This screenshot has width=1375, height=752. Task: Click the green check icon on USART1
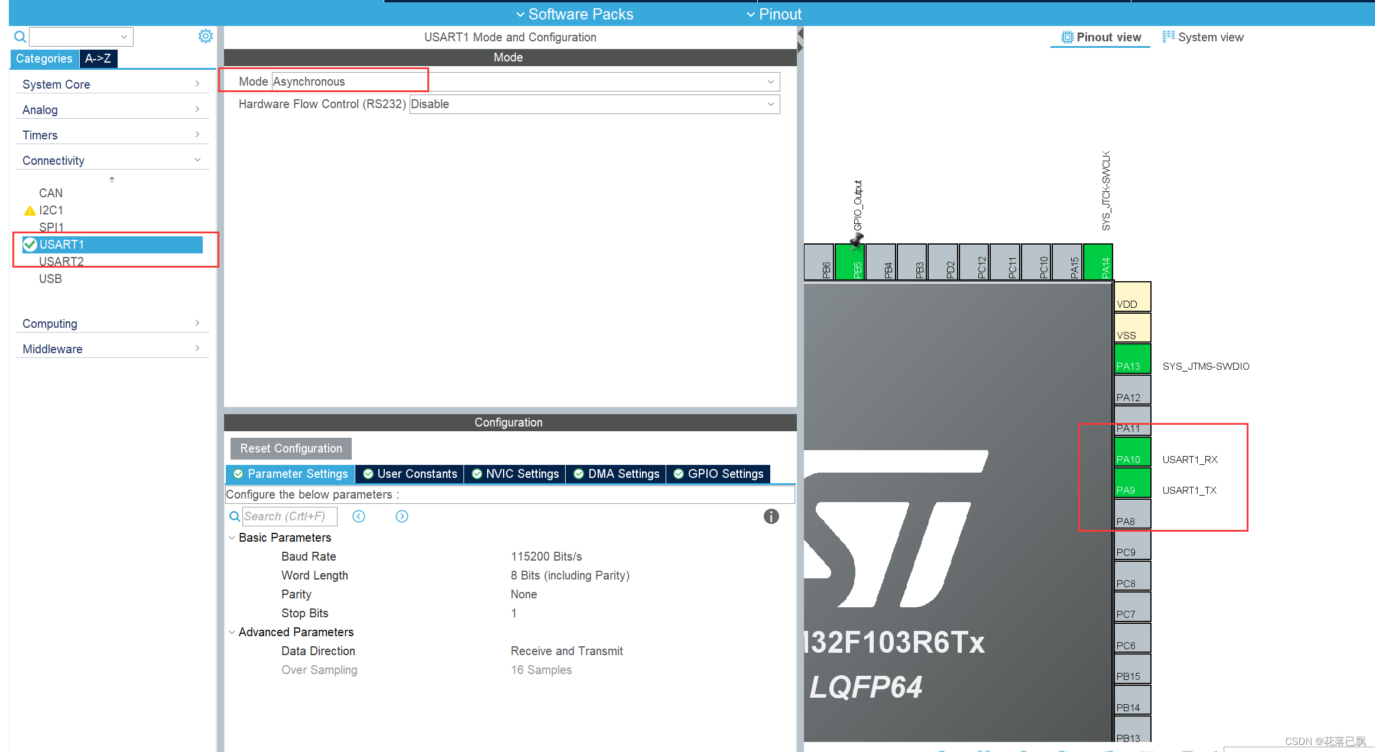30,244
